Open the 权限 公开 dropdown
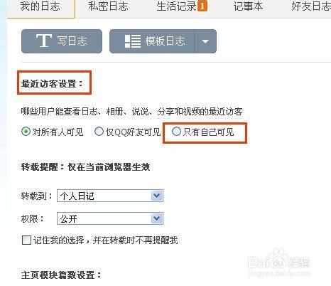Screen dimensions: 331x286 coord(110,218)
